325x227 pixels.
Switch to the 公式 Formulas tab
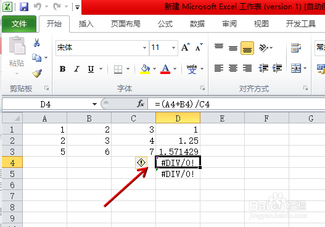pyautogui.click(x=165, y=24)
